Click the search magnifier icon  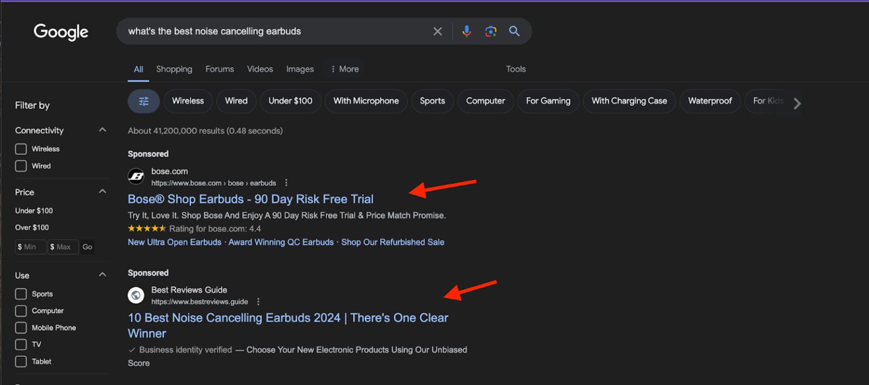(x=514, y=31)
